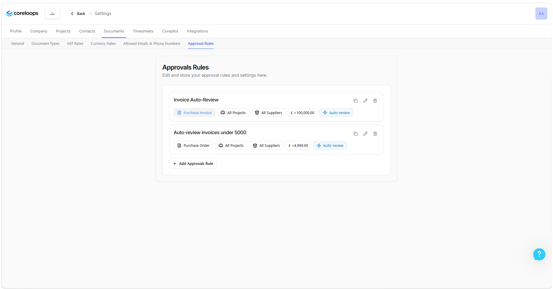Select the VAT Rates sub-tab

click(75, 44)
